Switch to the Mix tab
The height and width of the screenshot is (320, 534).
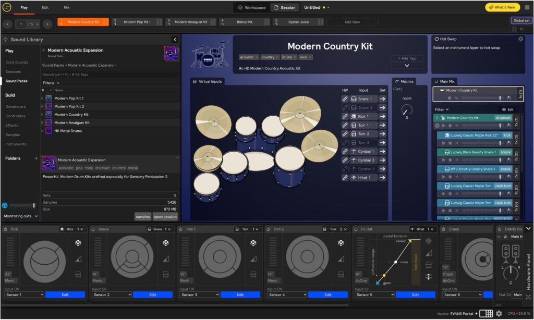click(67, 7)
